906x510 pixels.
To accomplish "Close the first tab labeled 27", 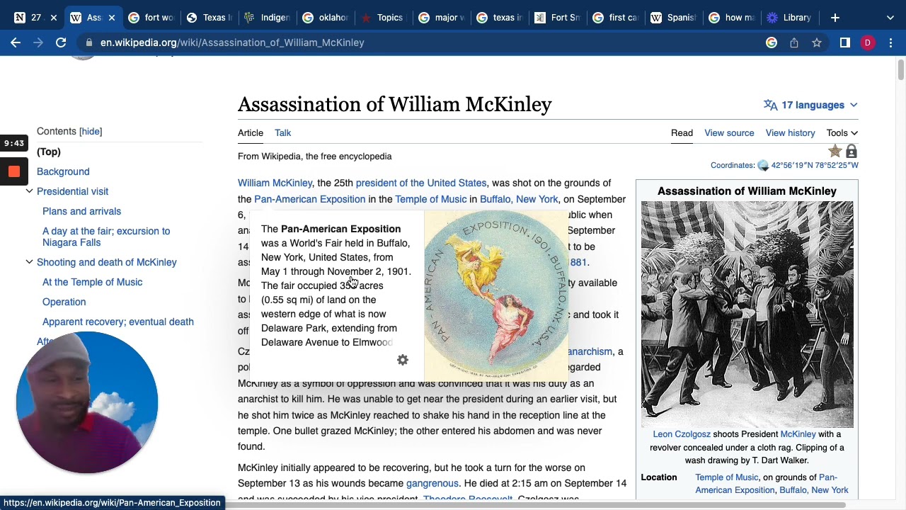I will pyautogui.click(x=53, y=18).
